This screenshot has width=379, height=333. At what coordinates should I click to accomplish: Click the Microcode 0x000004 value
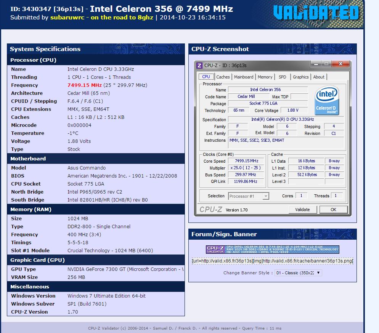(79, 125)
